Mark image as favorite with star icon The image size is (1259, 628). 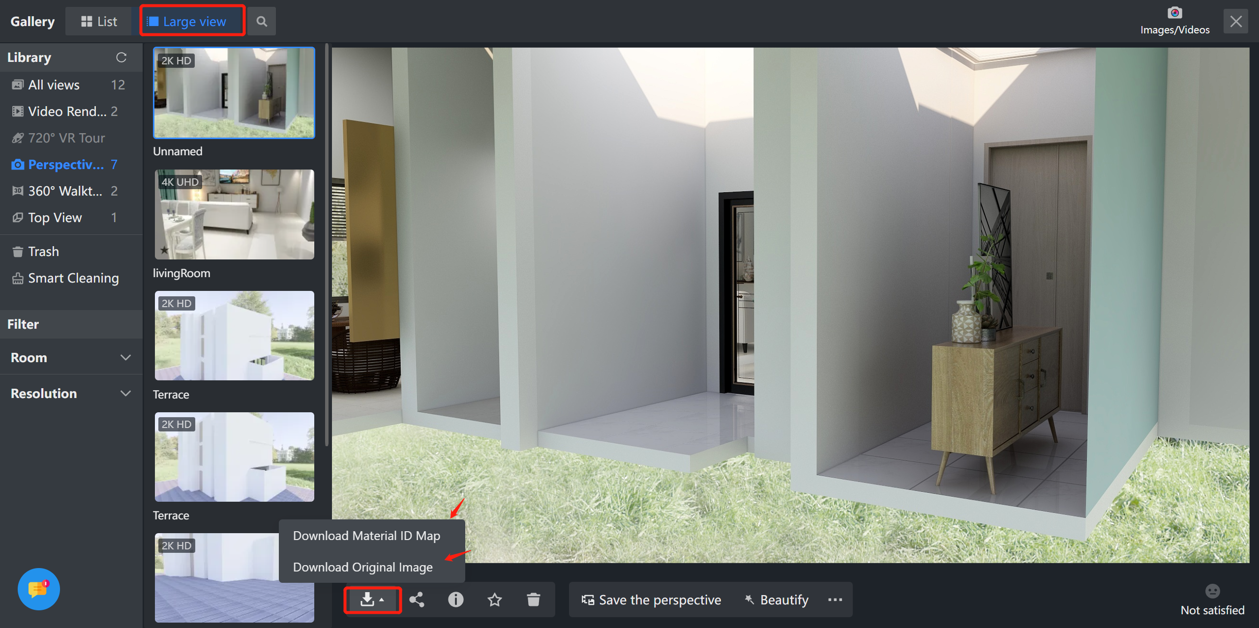click(494, 599)
